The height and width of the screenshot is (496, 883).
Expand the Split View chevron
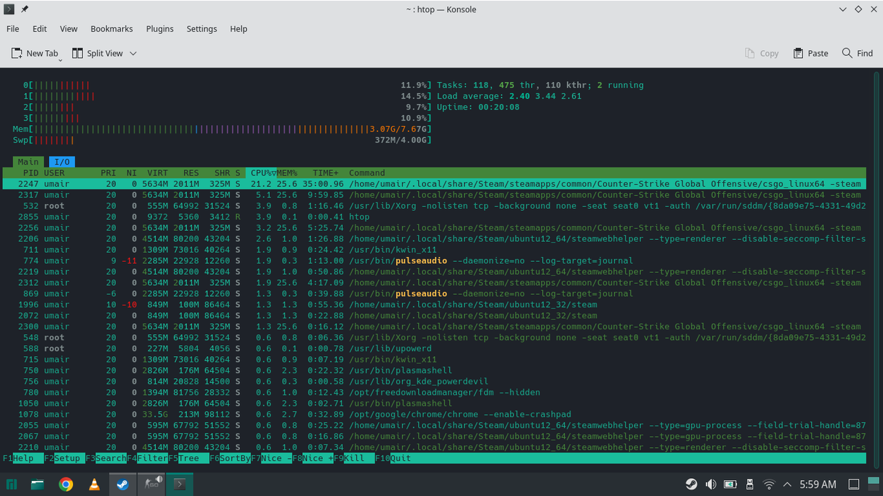click(133, 53)
